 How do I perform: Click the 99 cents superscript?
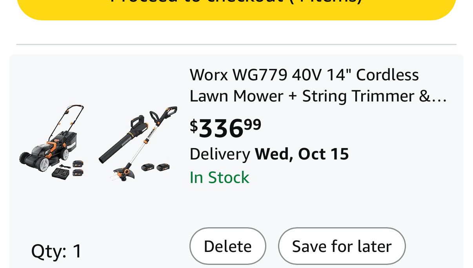pos(253,124)
